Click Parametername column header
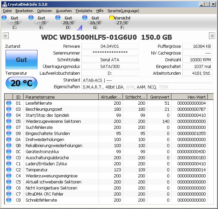 coord(61,97)
